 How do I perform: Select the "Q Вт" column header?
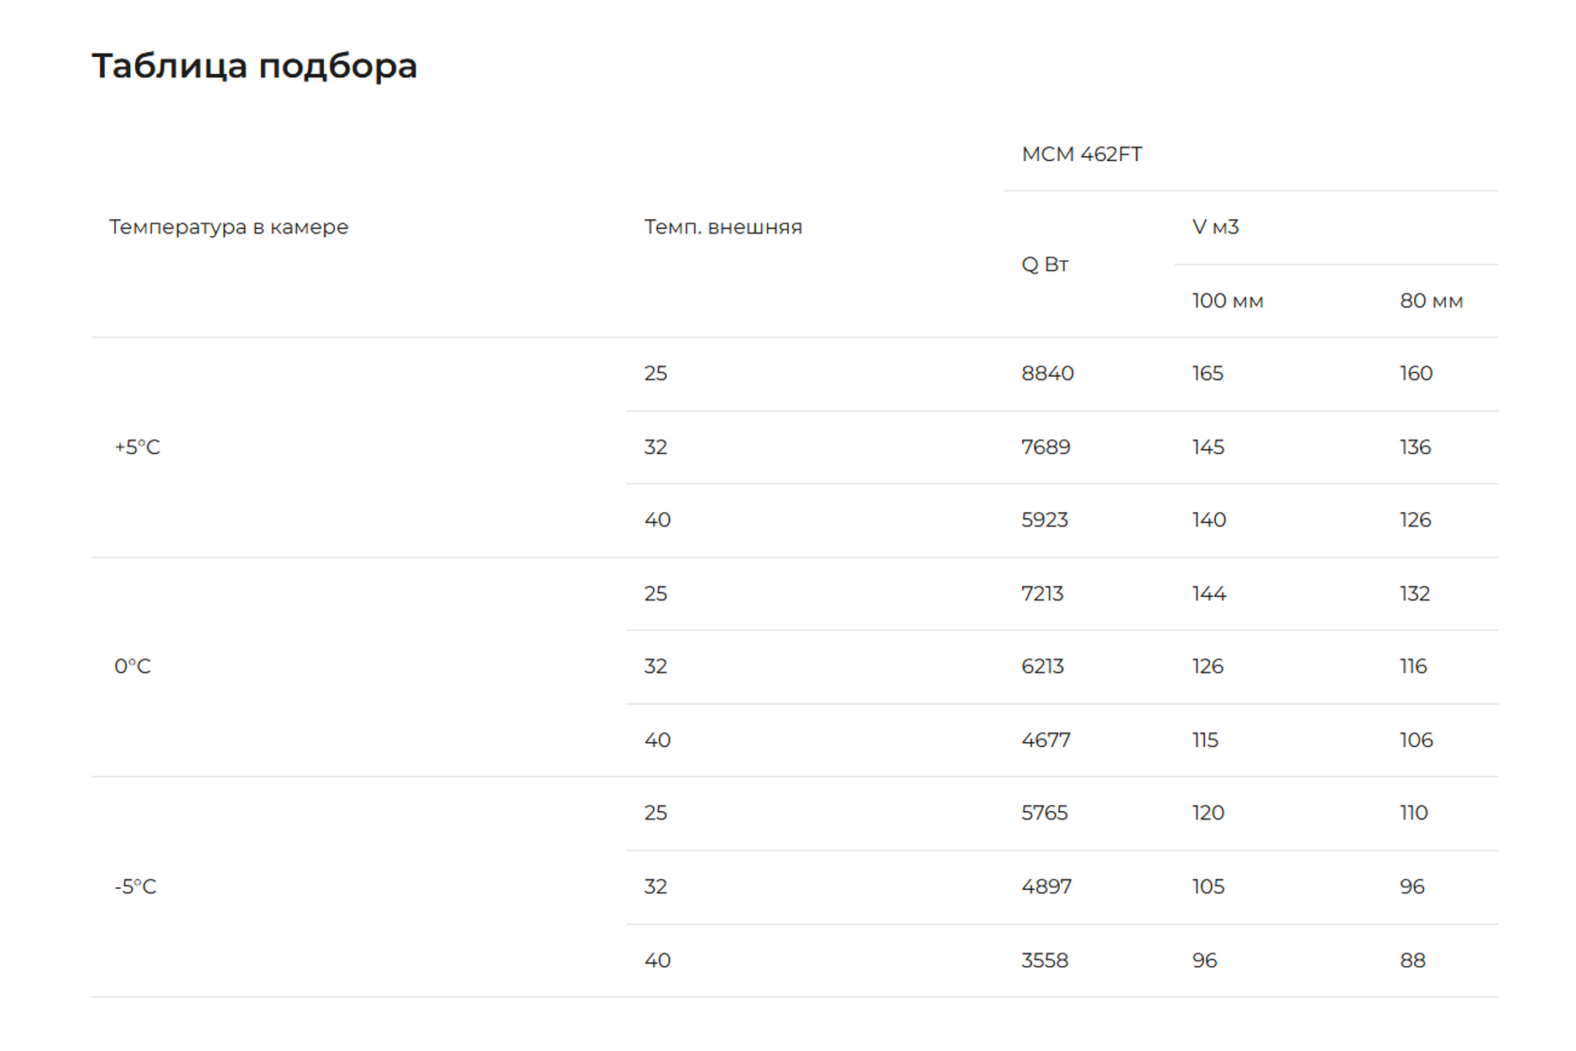click(1044, 265)
